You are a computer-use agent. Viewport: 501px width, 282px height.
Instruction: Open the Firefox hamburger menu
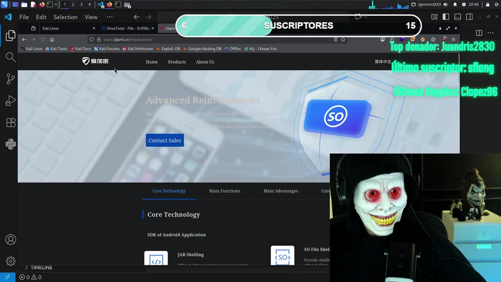coord(454,40)
